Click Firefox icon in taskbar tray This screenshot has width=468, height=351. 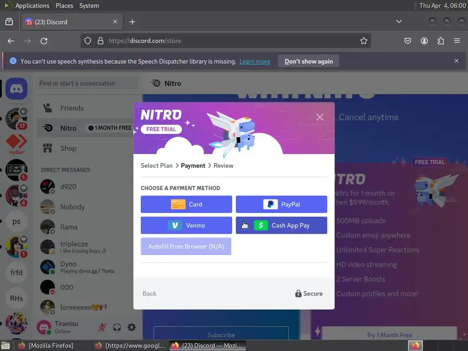pos(415,346)
